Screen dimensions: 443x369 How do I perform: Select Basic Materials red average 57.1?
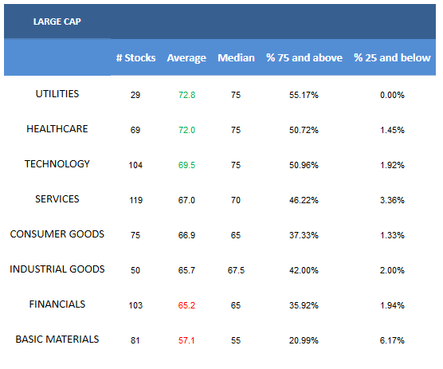click(186, 340)
